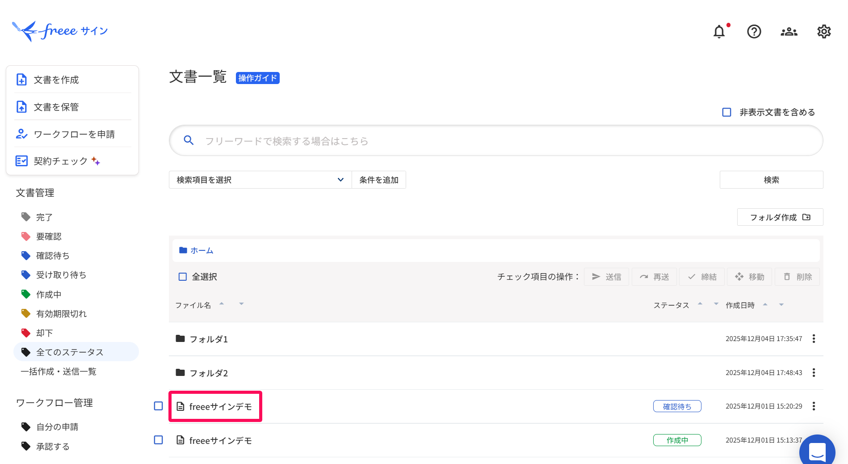Click the 確認待ち status badge
This screenshot has height=464, width=848.
pyautogui.click(x=677, y=406)
